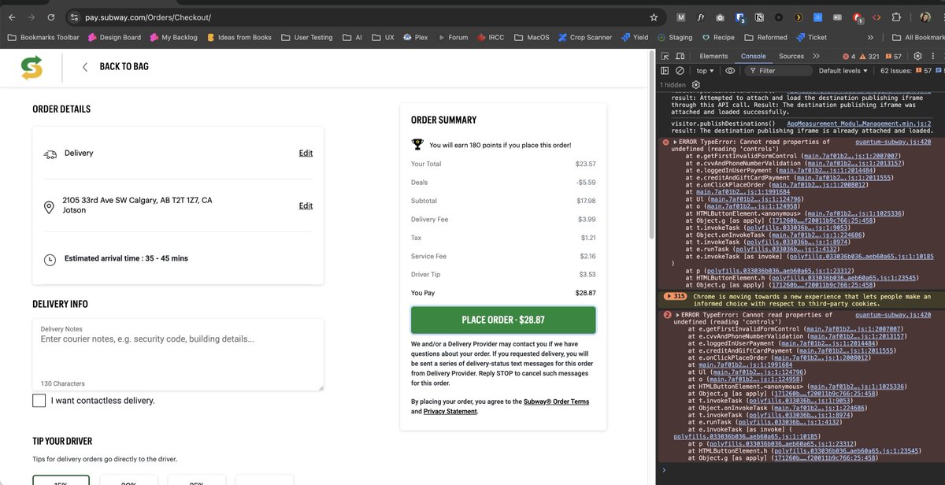
Task: Click the Driver Tip $3.53 amount
Action: click(587, 275)
